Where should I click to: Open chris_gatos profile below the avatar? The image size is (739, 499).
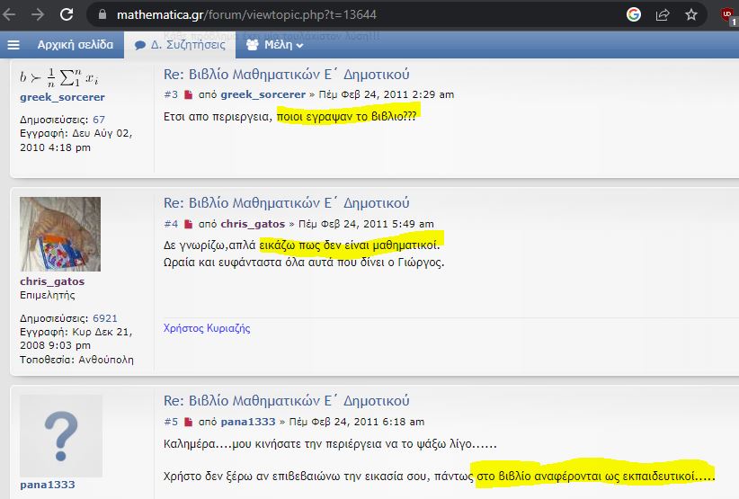click(52, 281)
